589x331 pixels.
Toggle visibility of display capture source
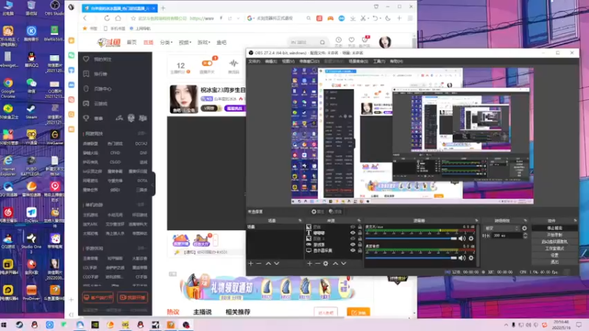pyautogui.click(x=353, y=250)
